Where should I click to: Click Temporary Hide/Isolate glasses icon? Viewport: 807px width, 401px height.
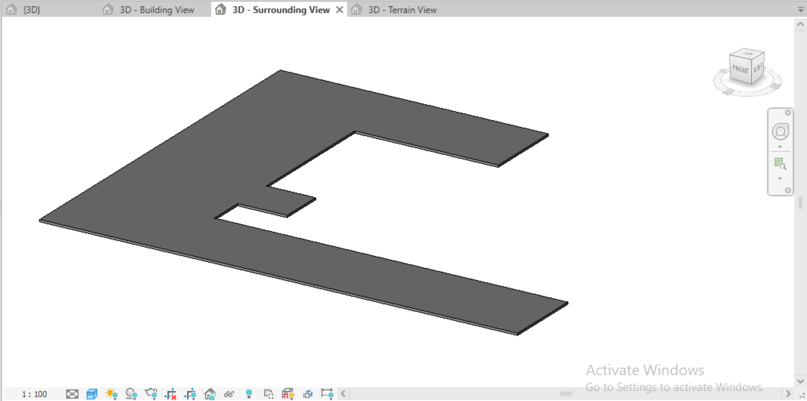click(x=229, y=394)
